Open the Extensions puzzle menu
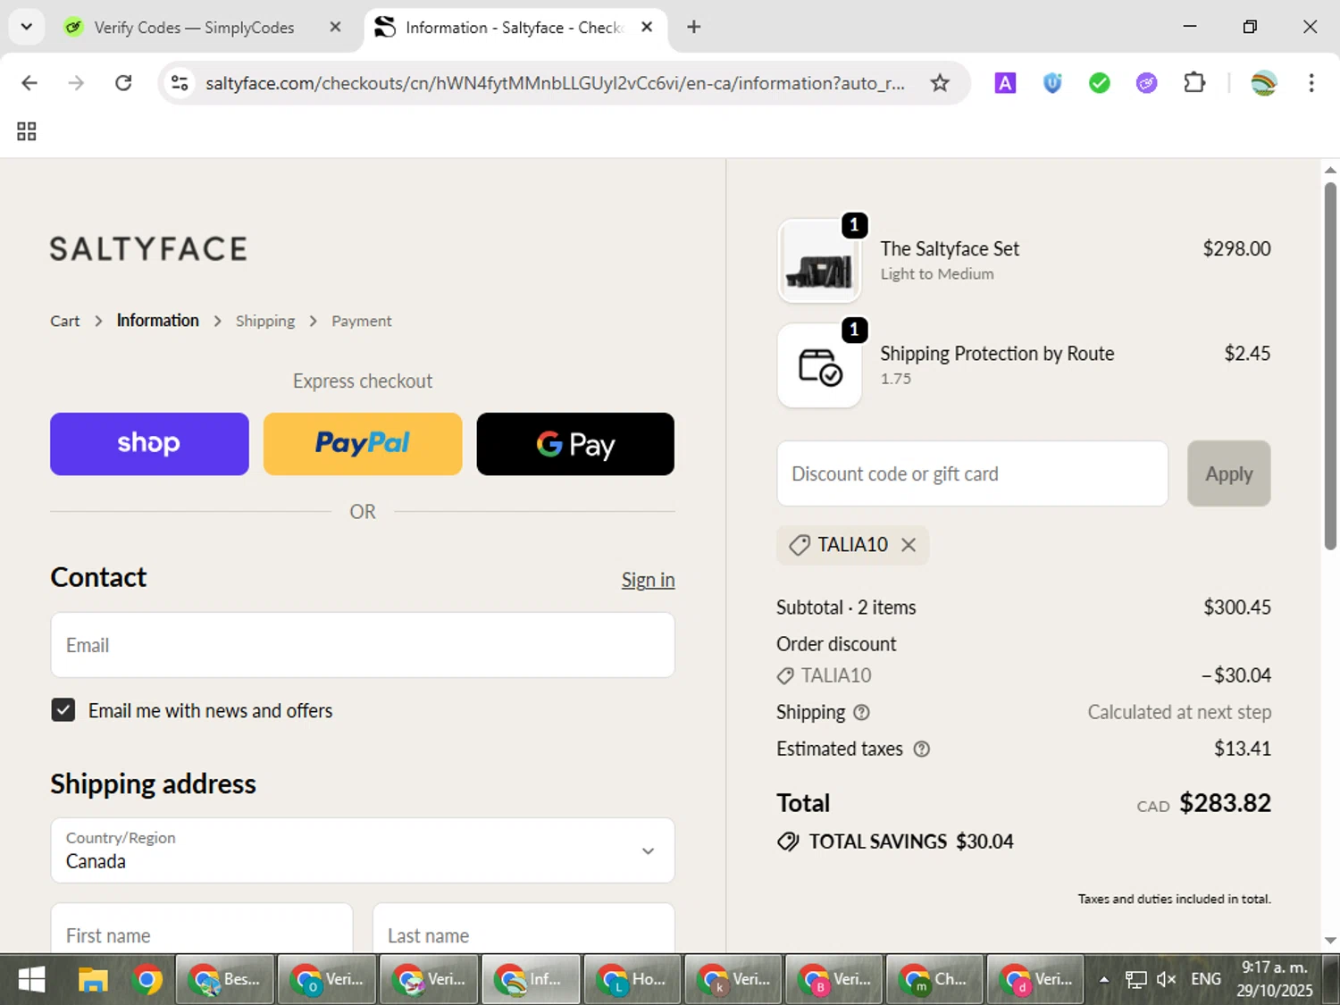1340x1005 pixels. pos(1194,83)
